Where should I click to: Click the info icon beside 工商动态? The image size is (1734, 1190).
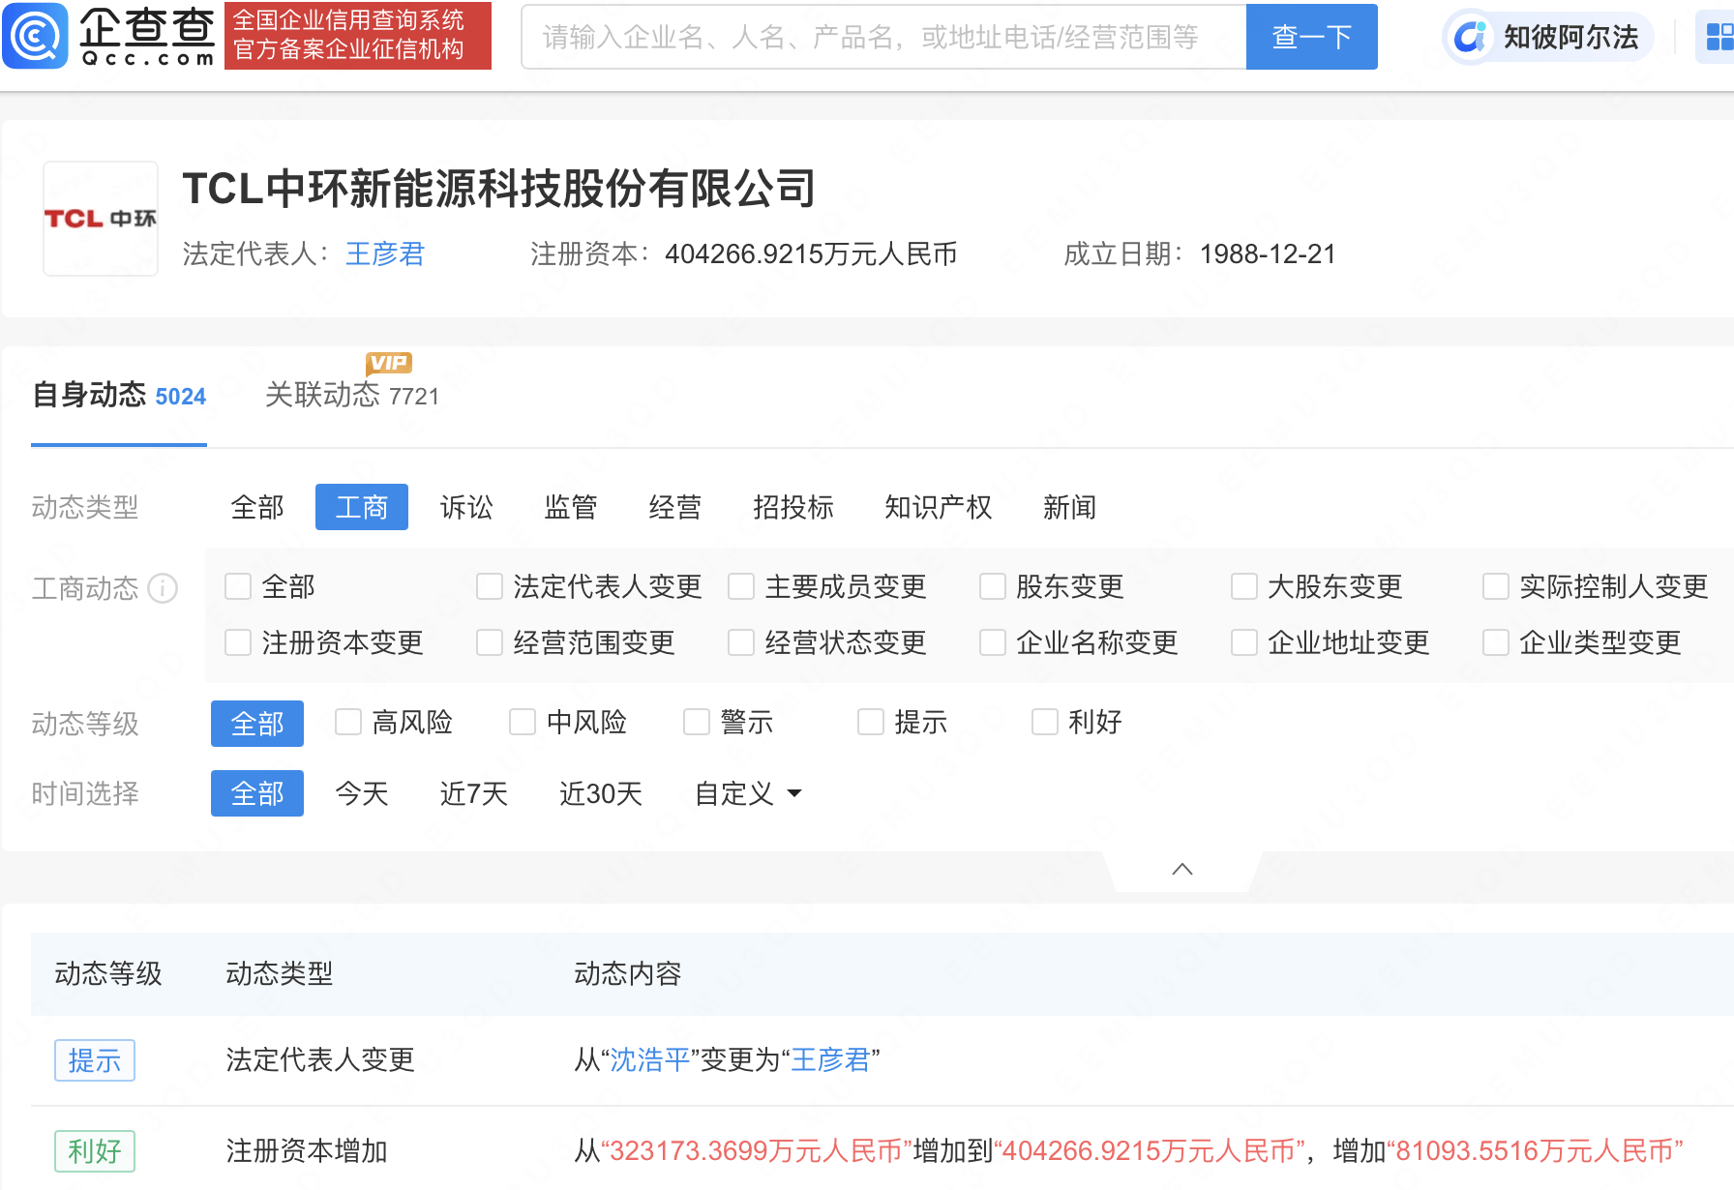pos(163,588)
